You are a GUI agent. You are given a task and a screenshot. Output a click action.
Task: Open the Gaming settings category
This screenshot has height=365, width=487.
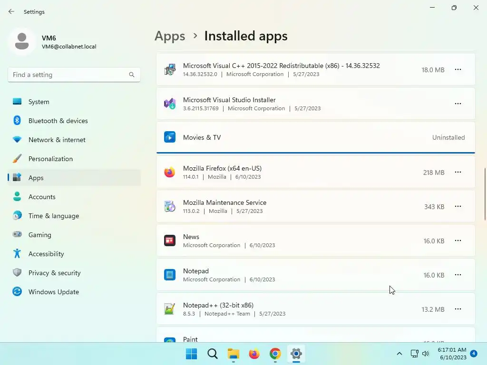click(74, 235)
